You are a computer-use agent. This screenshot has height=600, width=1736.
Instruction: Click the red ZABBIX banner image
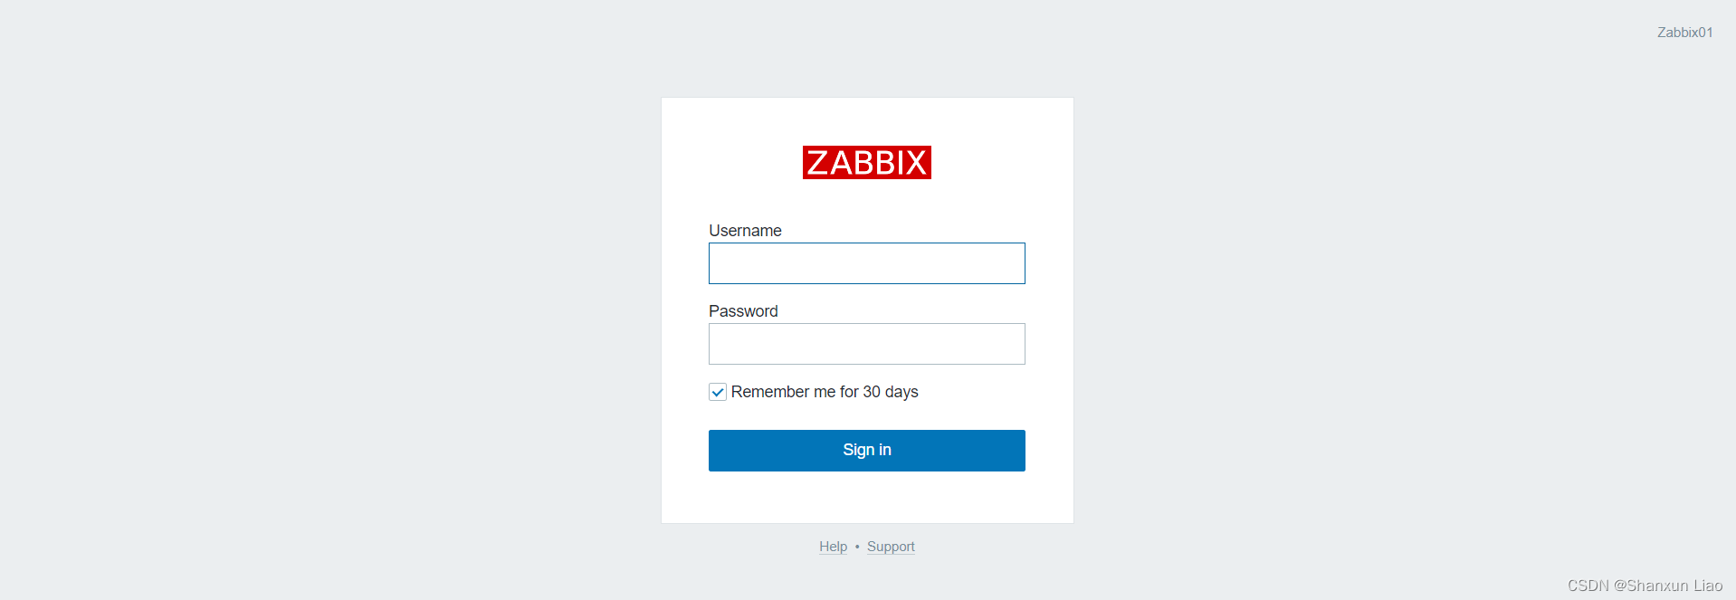pos(865,161)
